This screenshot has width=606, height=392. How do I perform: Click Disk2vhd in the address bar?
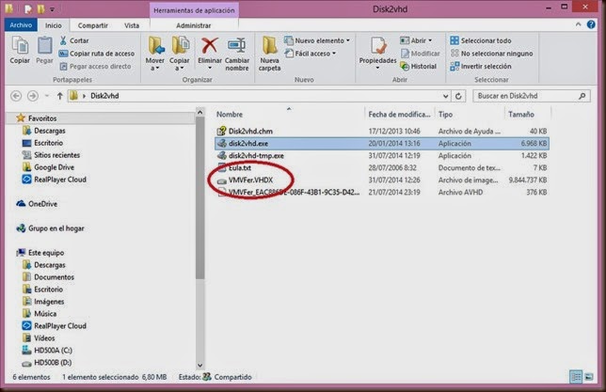pyautogui.click(x=104, y=96)
